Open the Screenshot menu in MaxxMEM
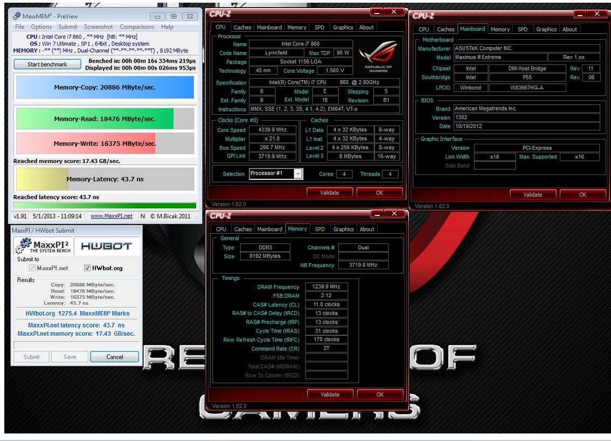 coord(99,27)
